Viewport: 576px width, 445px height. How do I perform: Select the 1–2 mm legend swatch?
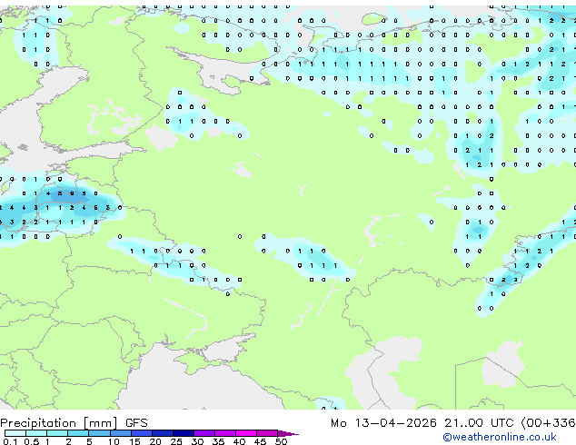[57, 433]
